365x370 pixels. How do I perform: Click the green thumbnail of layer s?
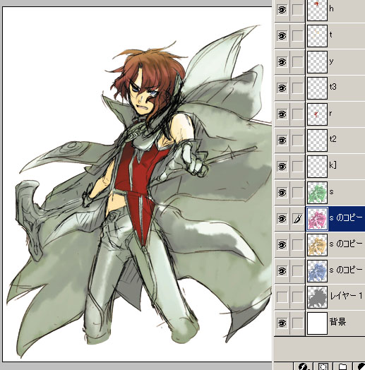point(317,193)
